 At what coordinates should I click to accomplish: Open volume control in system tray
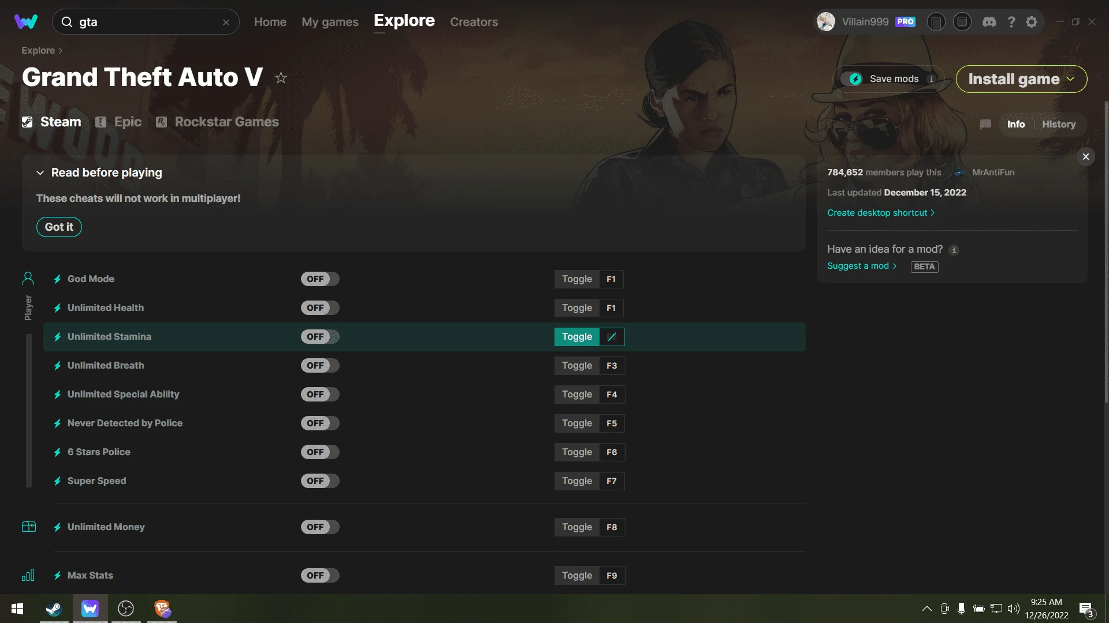click(1013, 609)
